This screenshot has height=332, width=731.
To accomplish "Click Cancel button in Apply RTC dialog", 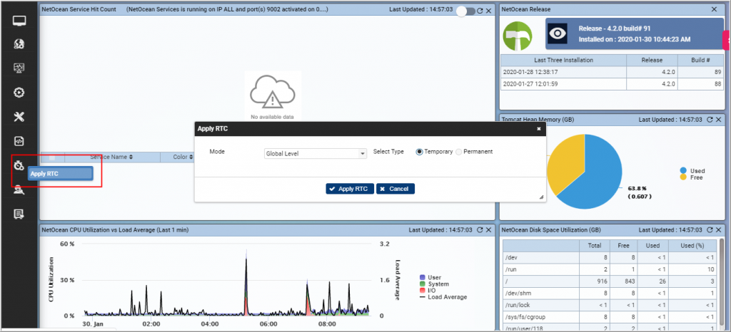I will coord(395,189).
